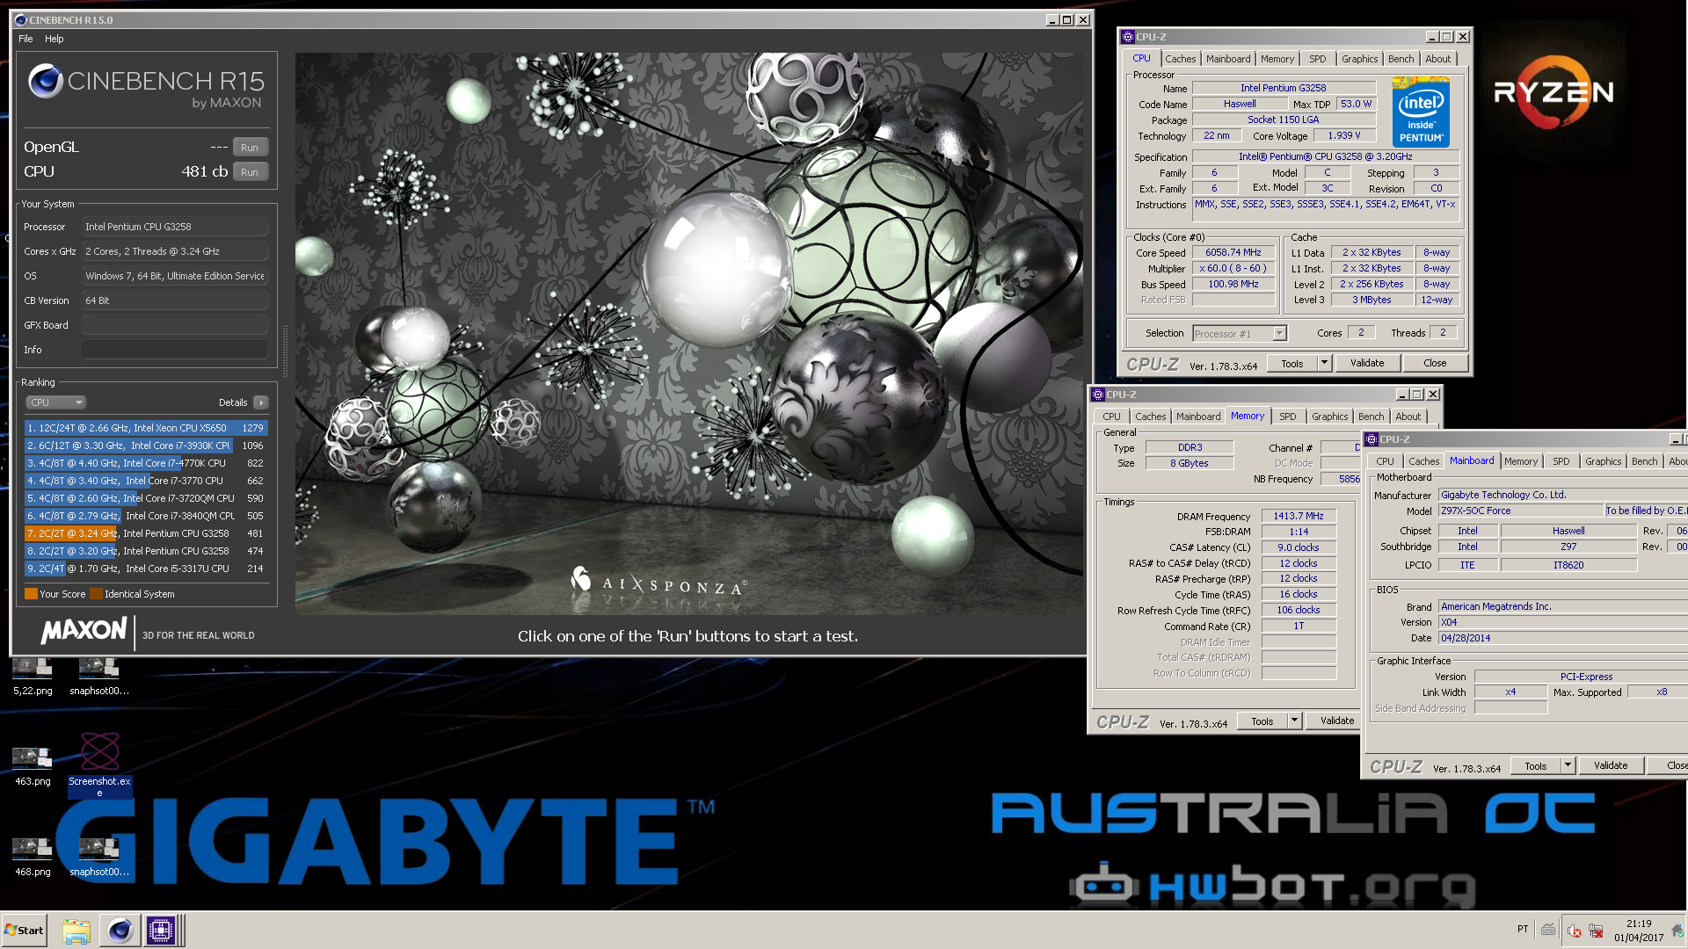Open CPU tab in the CPU-Z Memory window
Image resolution: width=1688 pixels, height=949 pixels.
[1112, 417]
